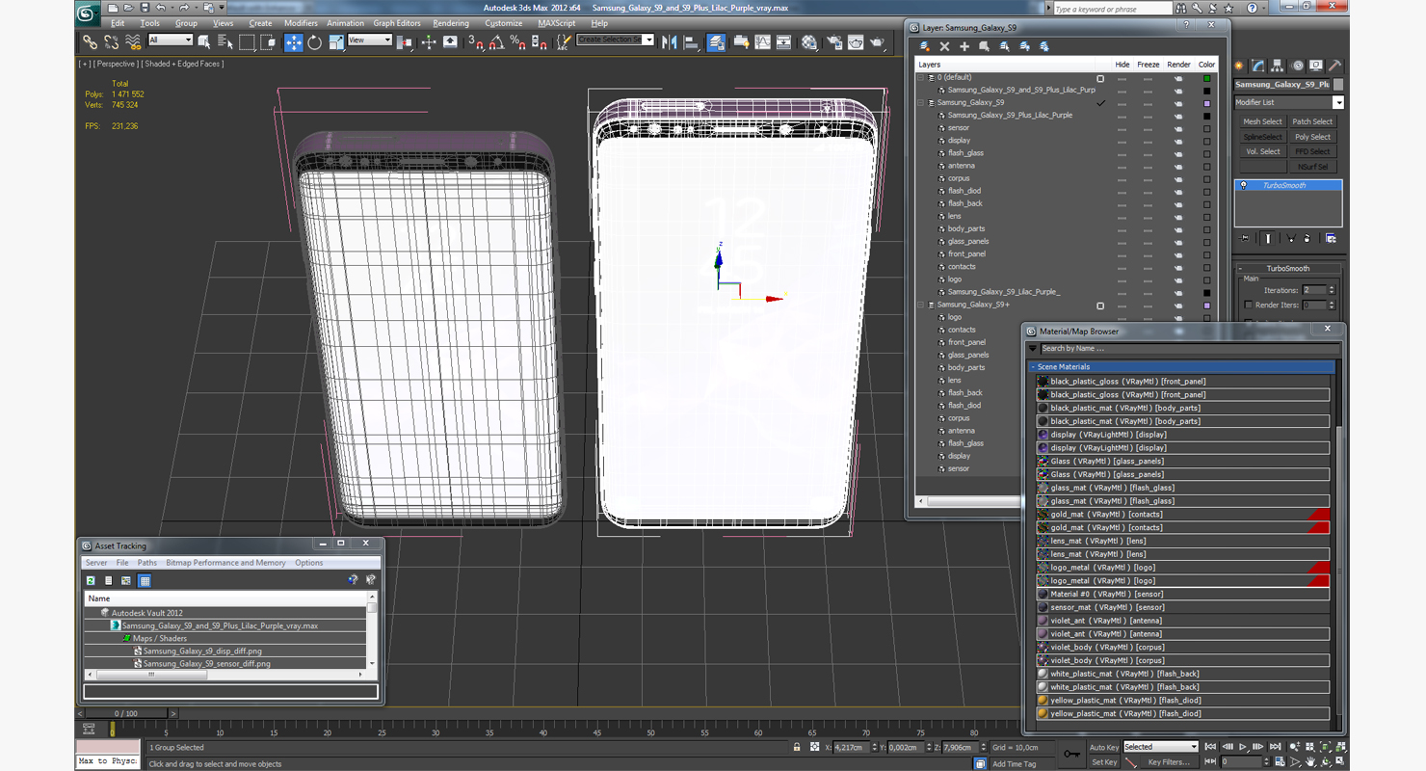Create new layer in Layer dialog
This screenshot has width=1426, height=771.
click(x=924, y=46)
